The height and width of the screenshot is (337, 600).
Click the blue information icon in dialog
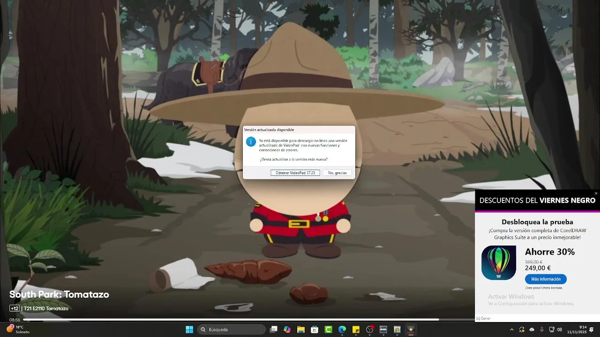(x=251, y=142)
